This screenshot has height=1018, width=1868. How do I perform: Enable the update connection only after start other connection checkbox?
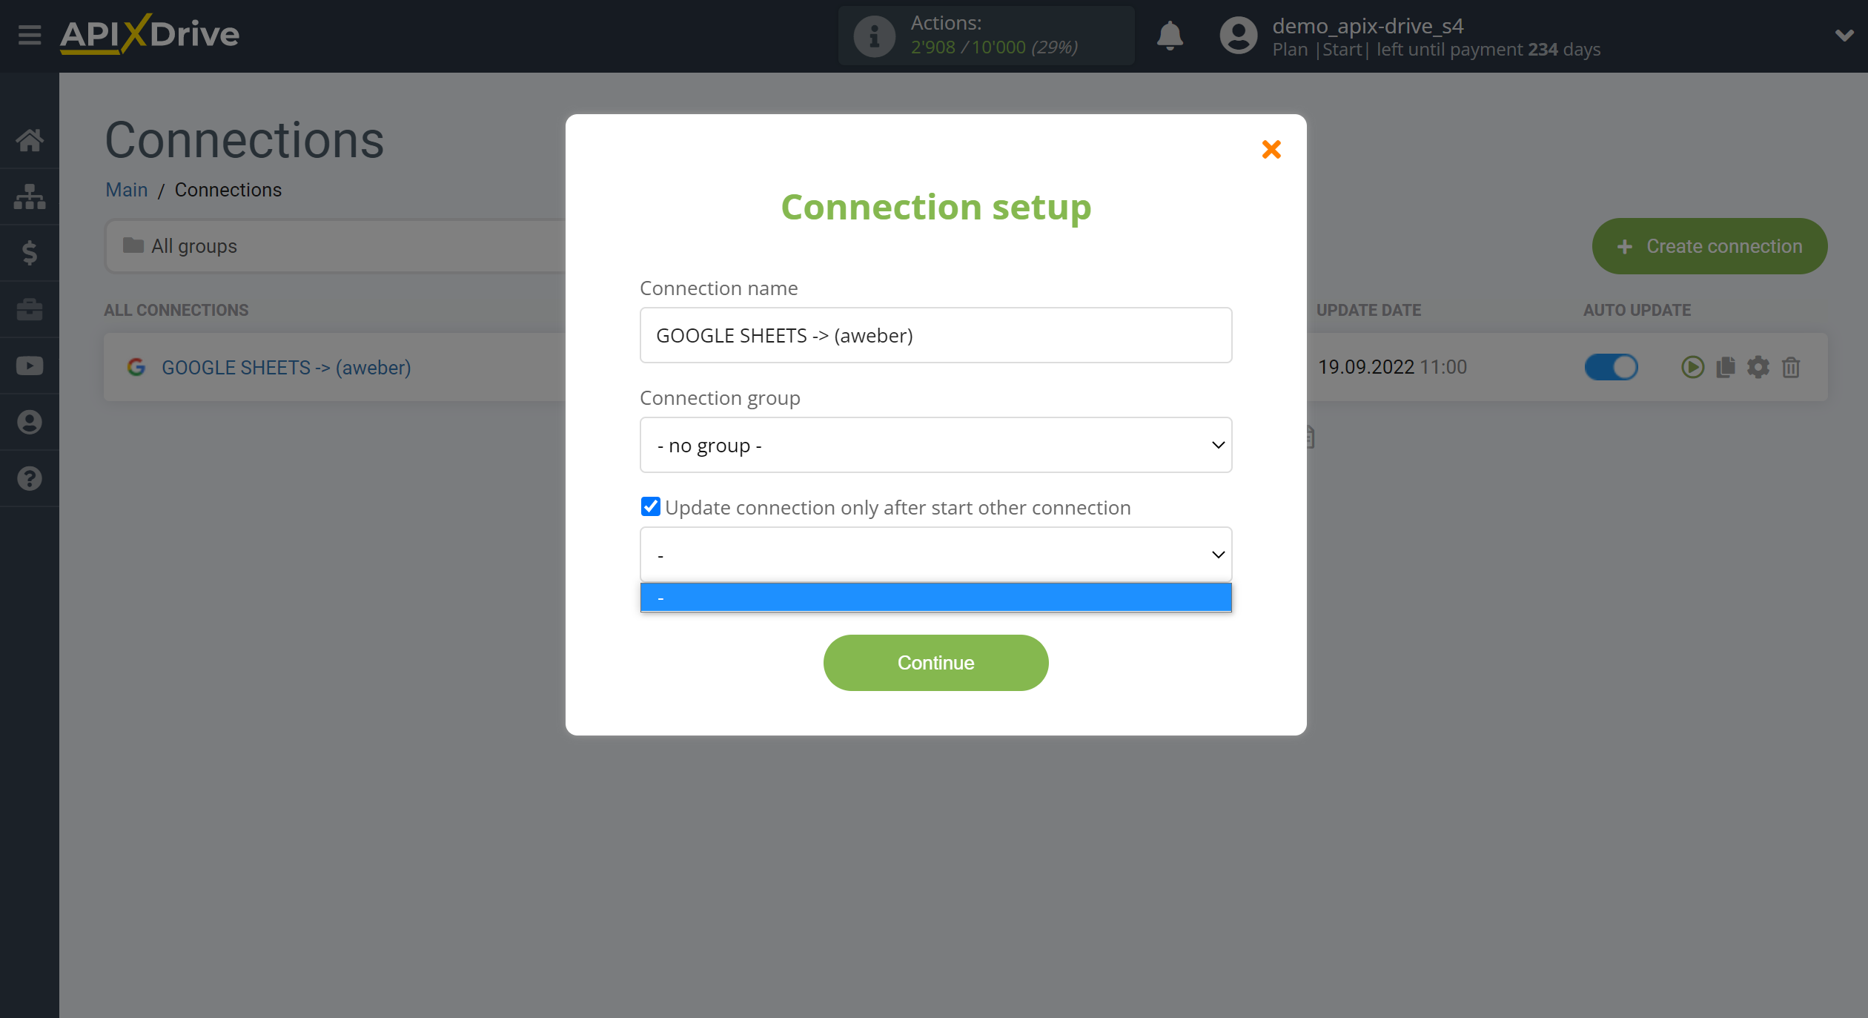(x=650, y=506)
